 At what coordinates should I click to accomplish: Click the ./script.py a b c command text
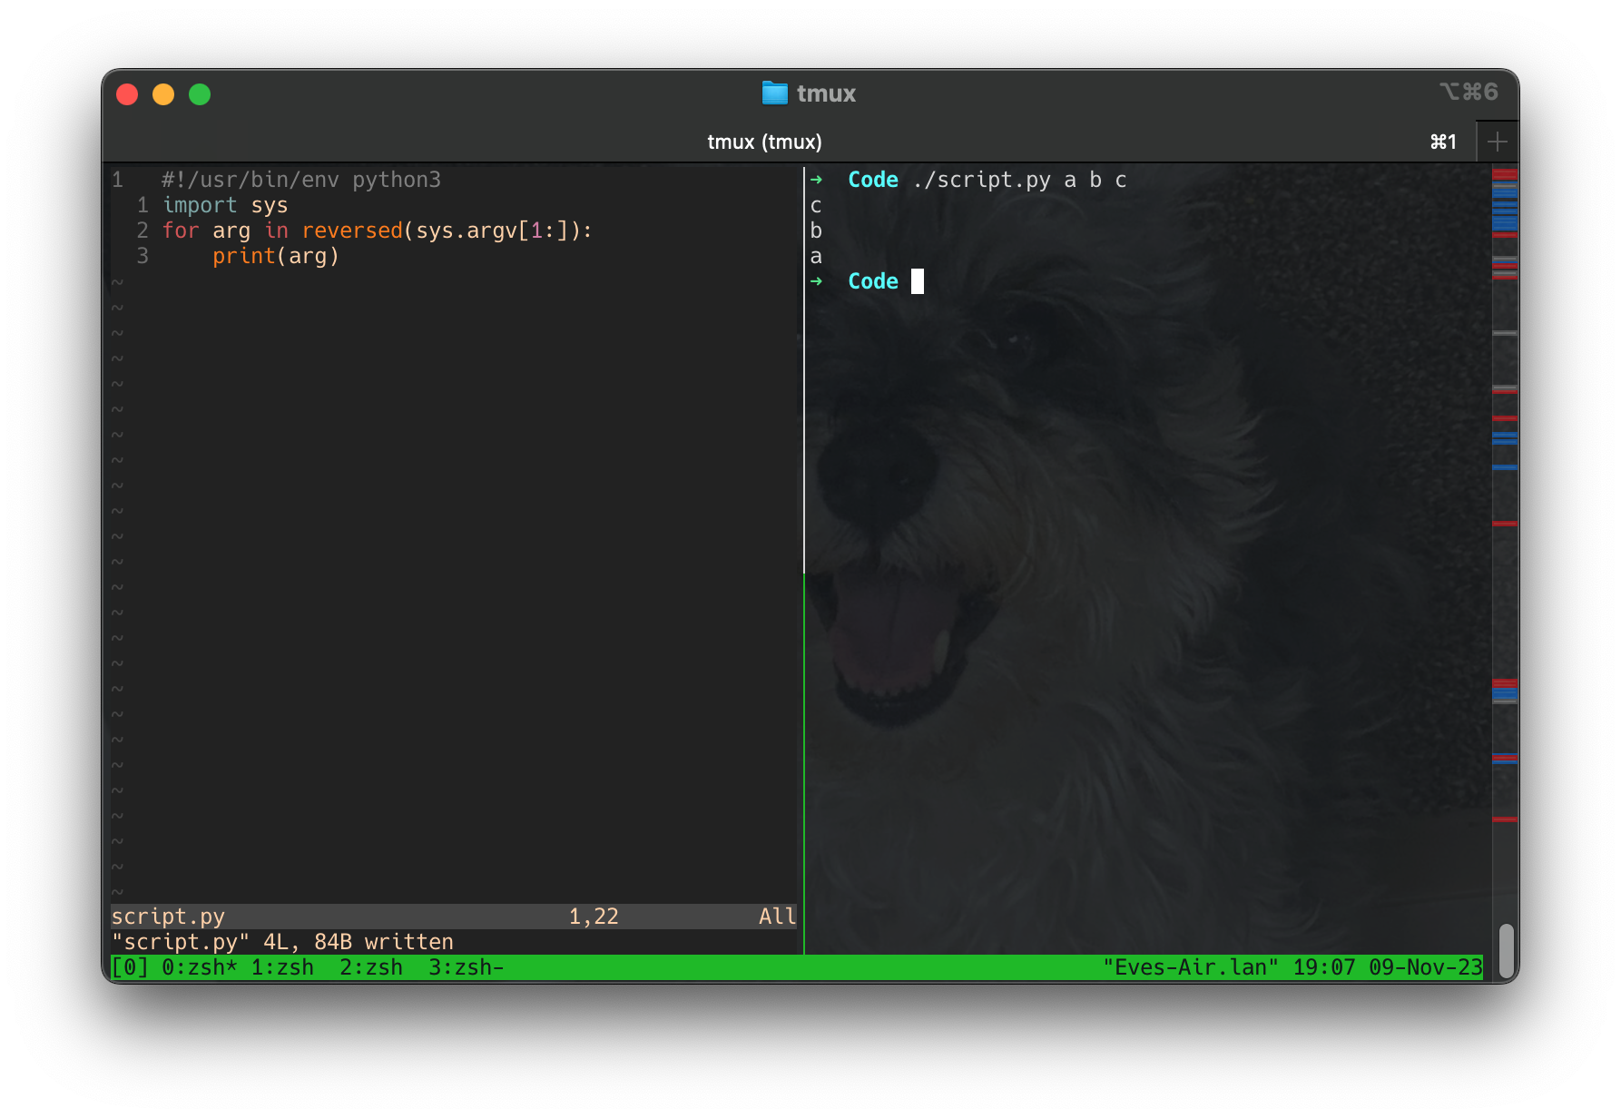coord(1018,180)
